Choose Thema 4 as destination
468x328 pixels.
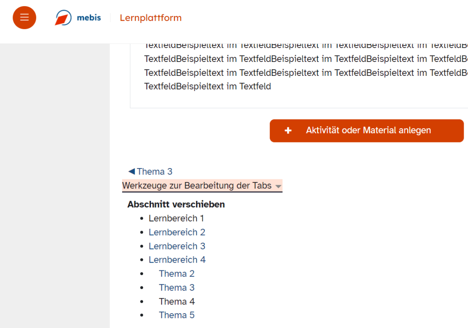click(x=177, y=301)
